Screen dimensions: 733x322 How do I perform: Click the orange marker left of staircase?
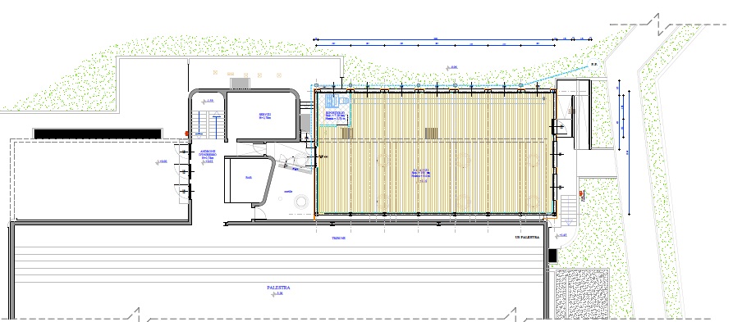pos(186,133)
